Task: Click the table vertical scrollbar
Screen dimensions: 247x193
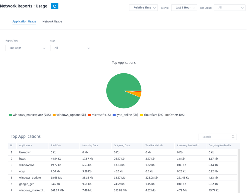Action: [239, 171]
